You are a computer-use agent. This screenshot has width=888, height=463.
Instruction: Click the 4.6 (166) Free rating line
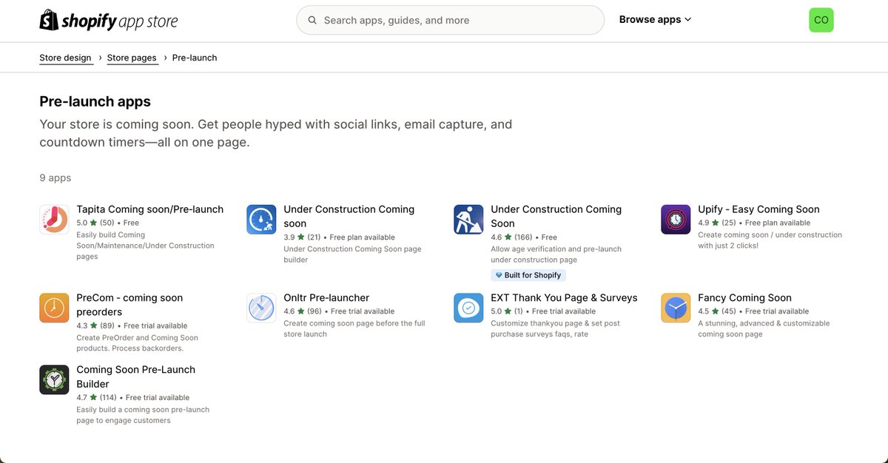[525, 237]
